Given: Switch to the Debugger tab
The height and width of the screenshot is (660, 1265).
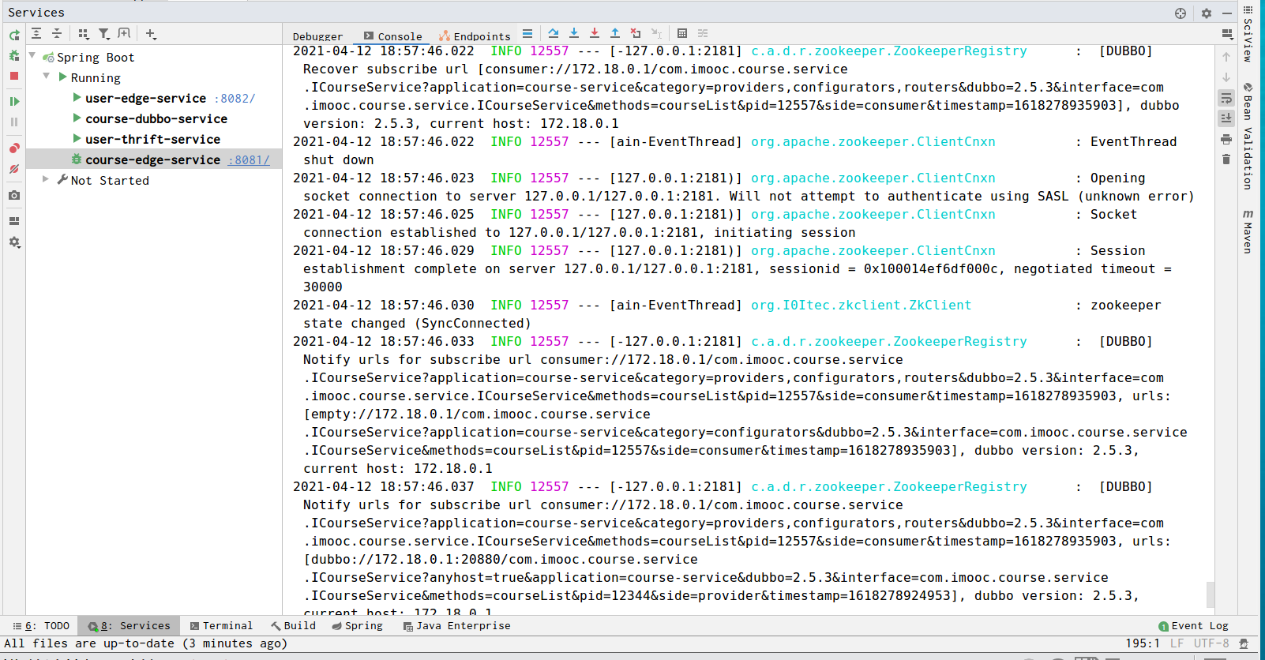Looking at the screenshot, I should (317, 36).
